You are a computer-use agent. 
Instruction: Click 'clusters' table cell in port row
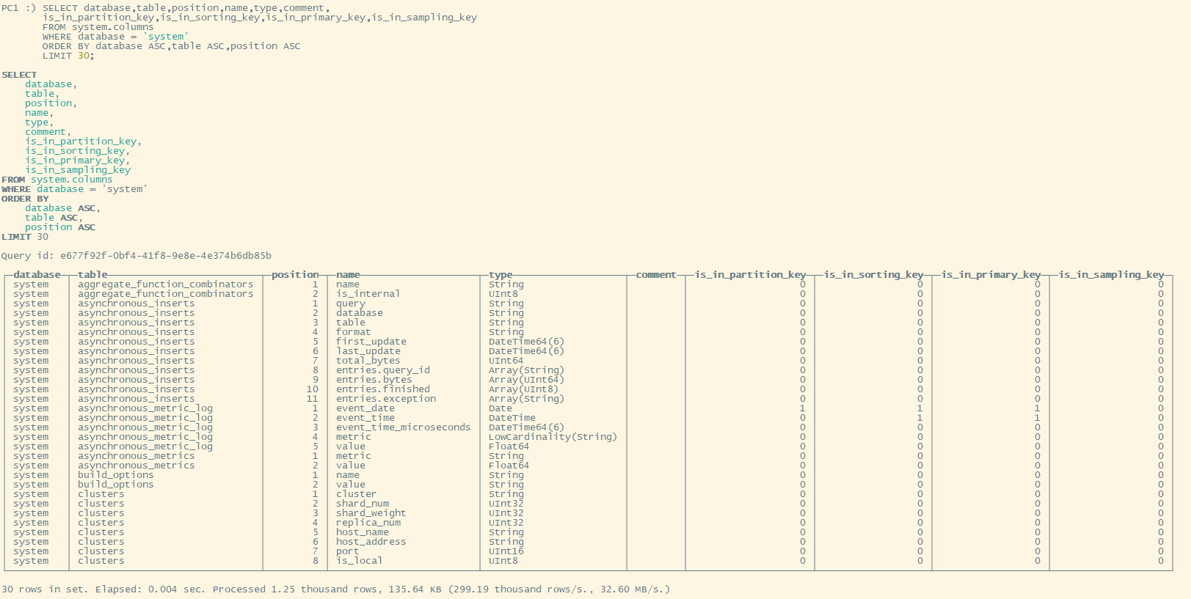pos(101,551)
